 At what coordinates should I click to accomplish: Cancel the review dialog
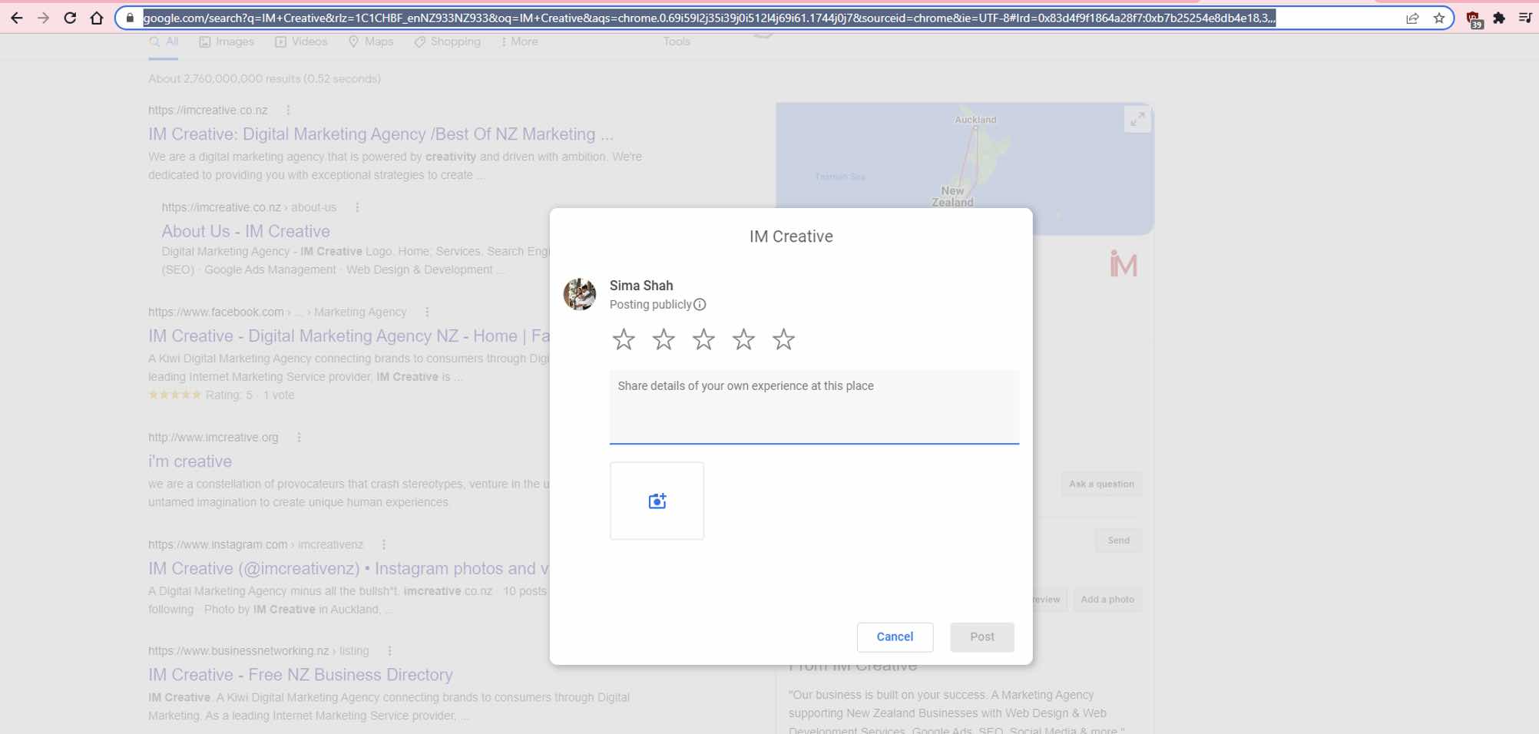tap(895, 636)
